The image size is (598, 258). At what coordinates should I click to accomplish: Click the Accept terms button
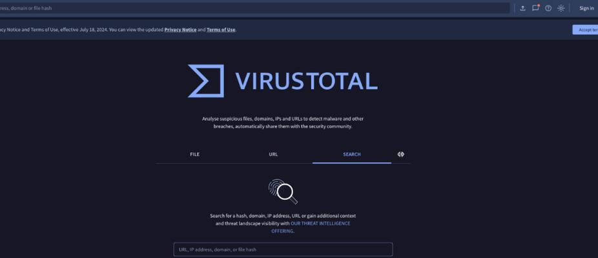[x=585, y=30]
